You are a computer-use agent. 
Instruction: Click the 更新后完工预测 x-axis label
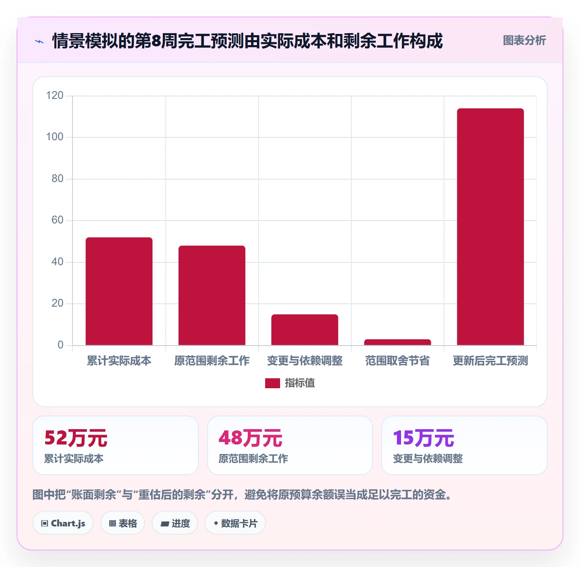[x=490, y=361]
